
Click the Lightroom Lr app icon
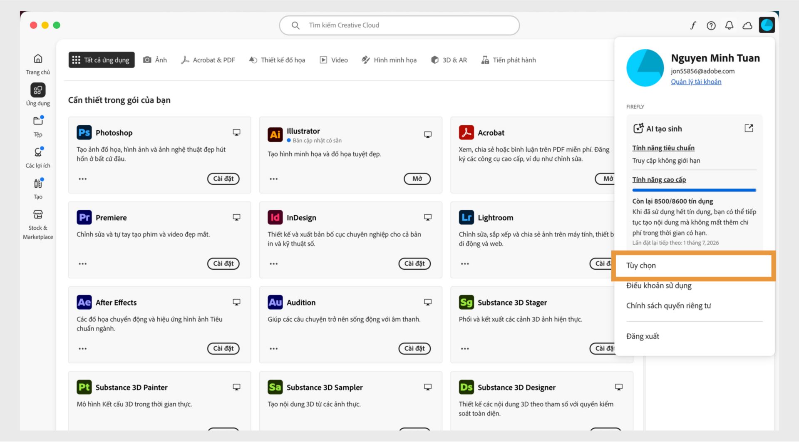[466, 217]
